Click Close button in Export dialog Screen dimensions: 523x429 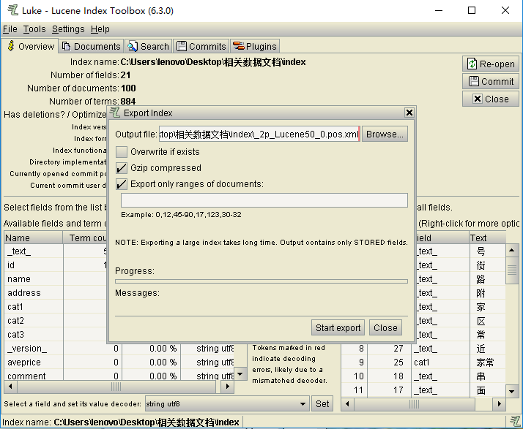click(385, 328)
